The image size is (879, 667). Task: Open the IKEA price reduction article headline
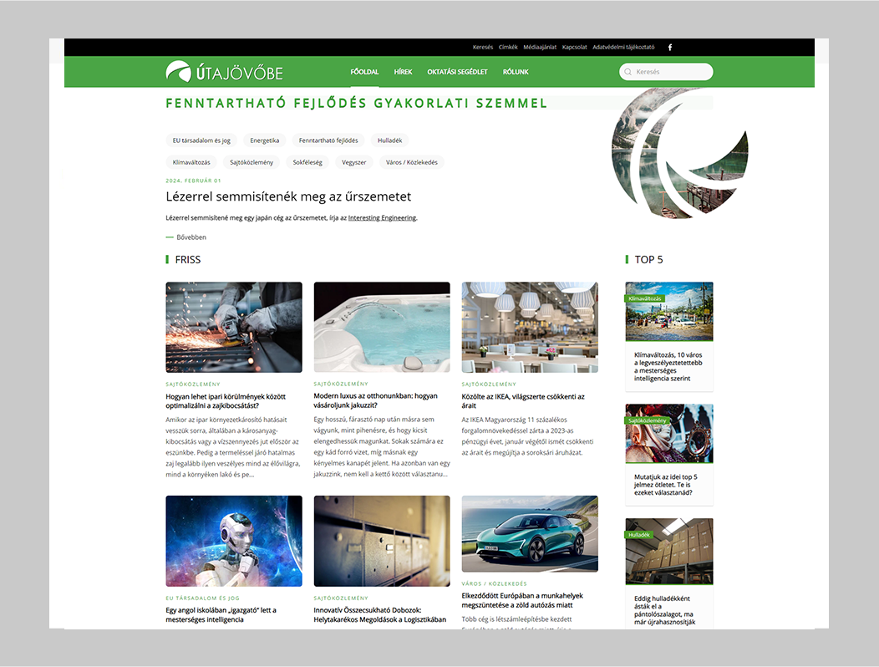point(523,401)
